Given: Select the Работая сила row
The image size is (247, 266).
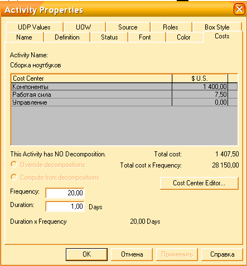Looking at the screenshot, I should coord(124,95).
